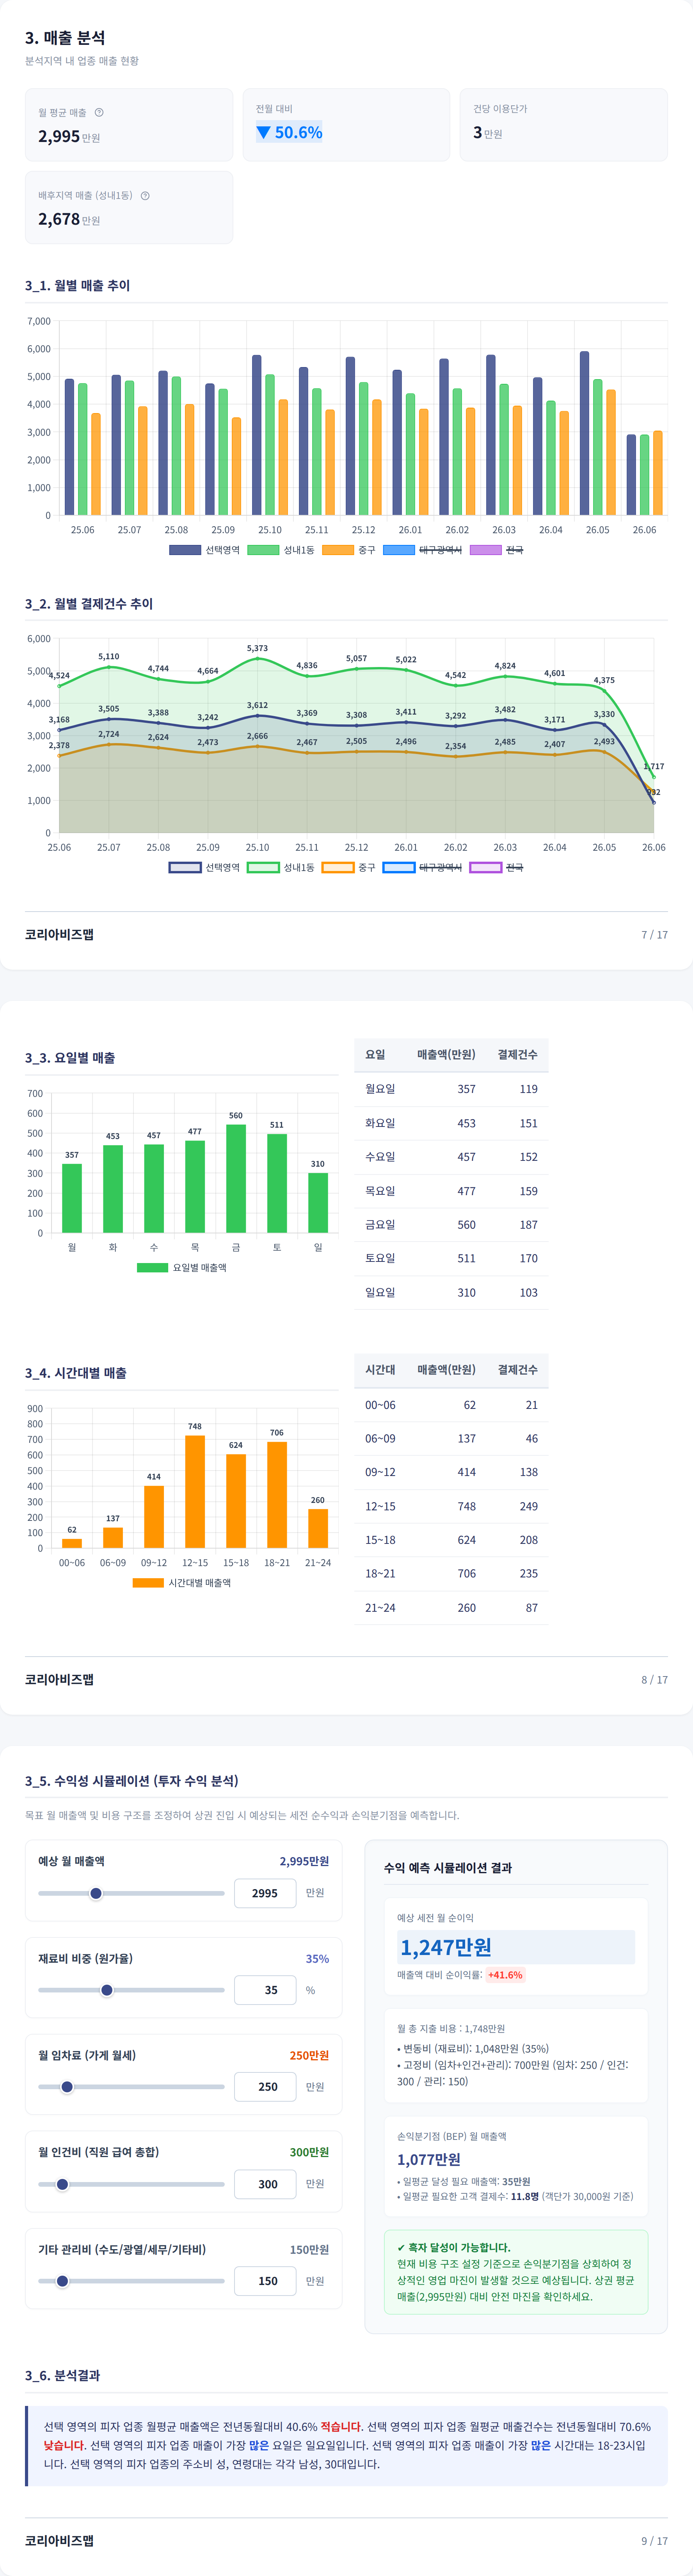
Task: Click the 2995 monthly sales input box
Action: [x=265, y=1893]
